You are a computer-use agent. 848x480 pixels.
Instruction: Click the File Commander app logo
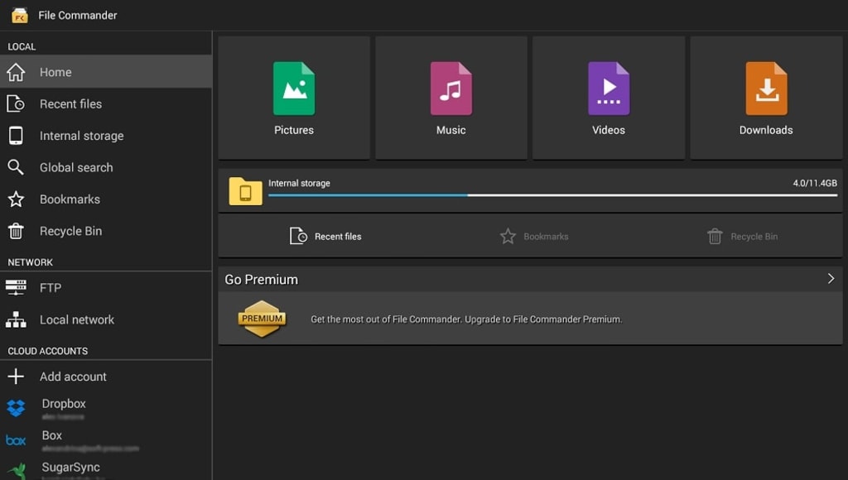point(19,15)
